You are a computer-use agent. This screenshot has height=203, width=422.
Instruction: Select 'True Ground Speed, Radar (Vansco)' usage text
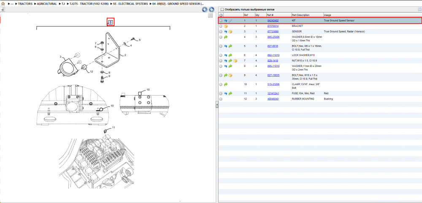click(344, 32)
